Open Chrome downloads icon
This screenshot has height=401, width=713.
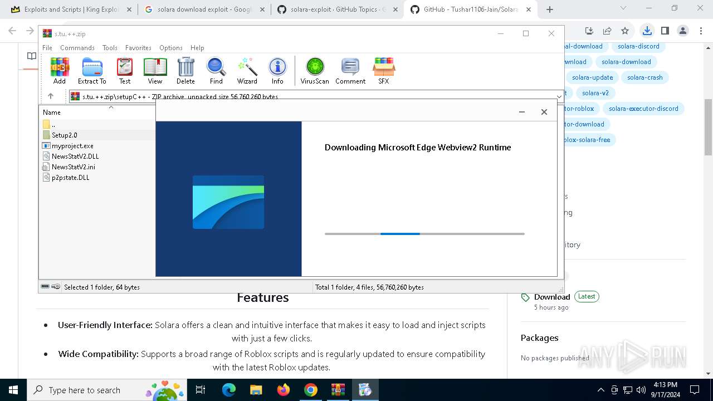pyautogui.click(x=647, y=31)
